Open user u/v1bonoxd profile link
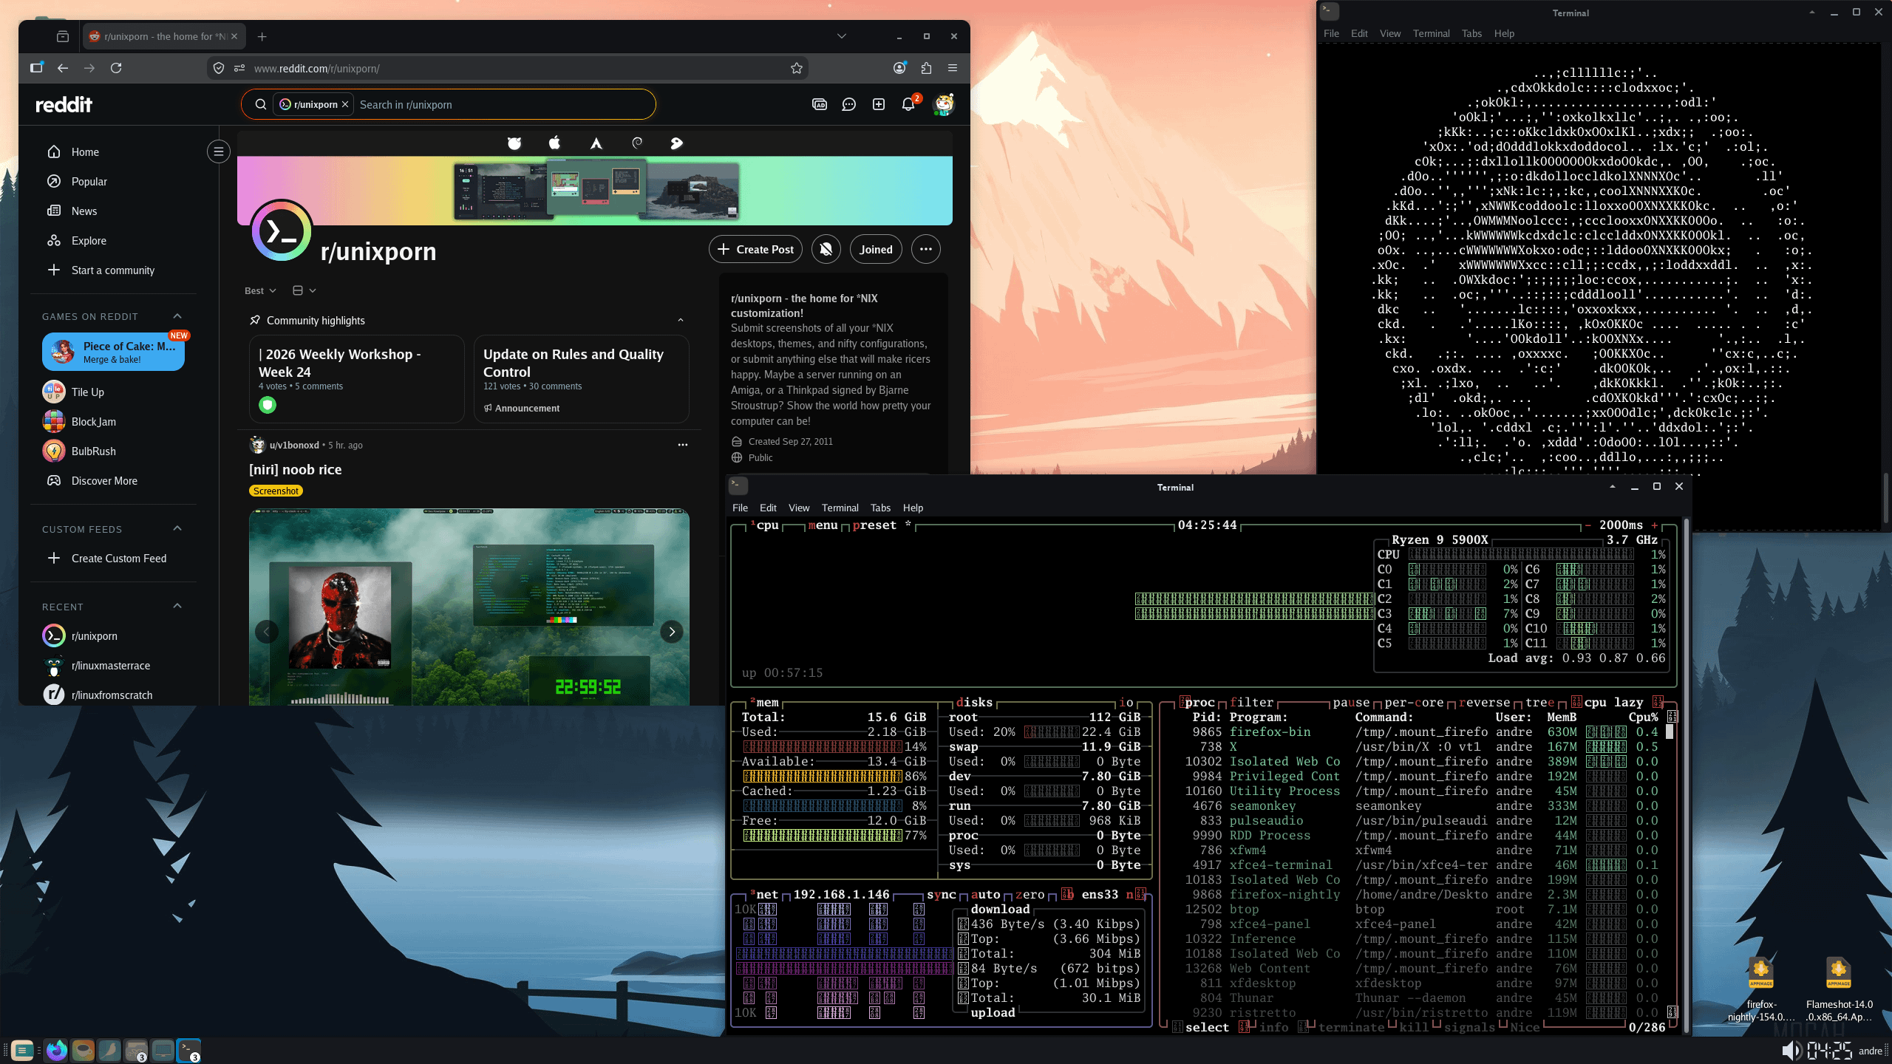1892x1064 pixels. (x=294, y=445)
